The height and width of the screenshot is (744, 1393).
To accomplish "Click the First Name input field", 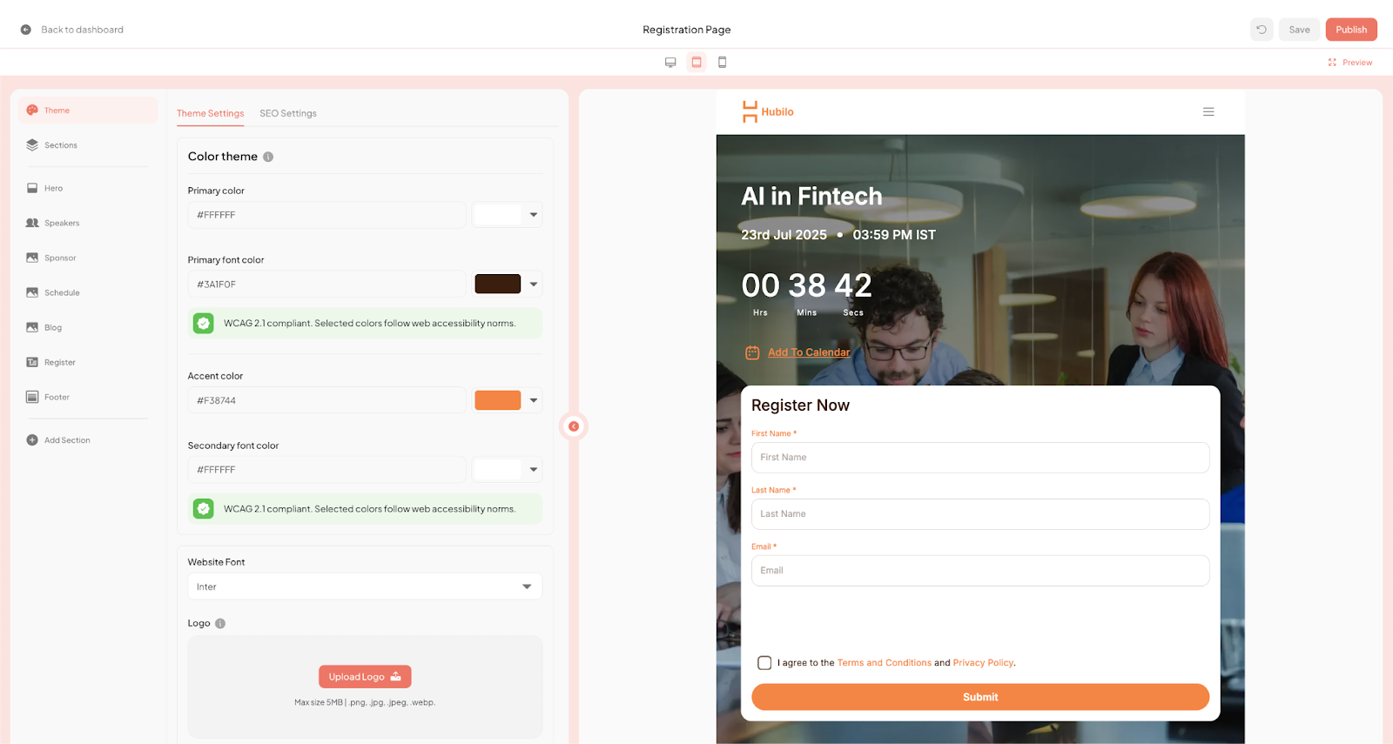I will 980,458.
